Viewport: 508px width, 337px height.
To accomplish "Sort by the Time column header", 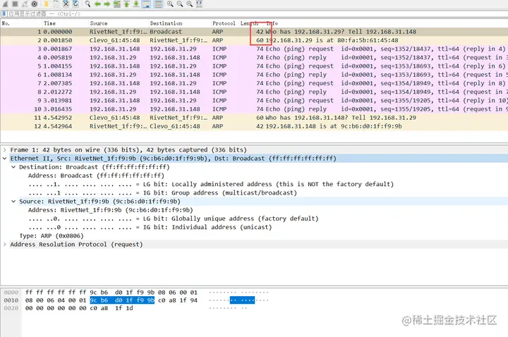I will pos(65,23).
